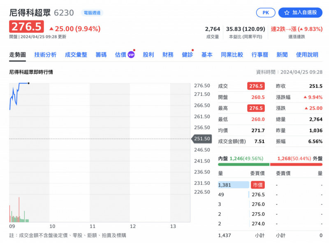Viewport: 329px width, 243px height.
Task: Click the 昨收 251.5 value
Action: 316,86
